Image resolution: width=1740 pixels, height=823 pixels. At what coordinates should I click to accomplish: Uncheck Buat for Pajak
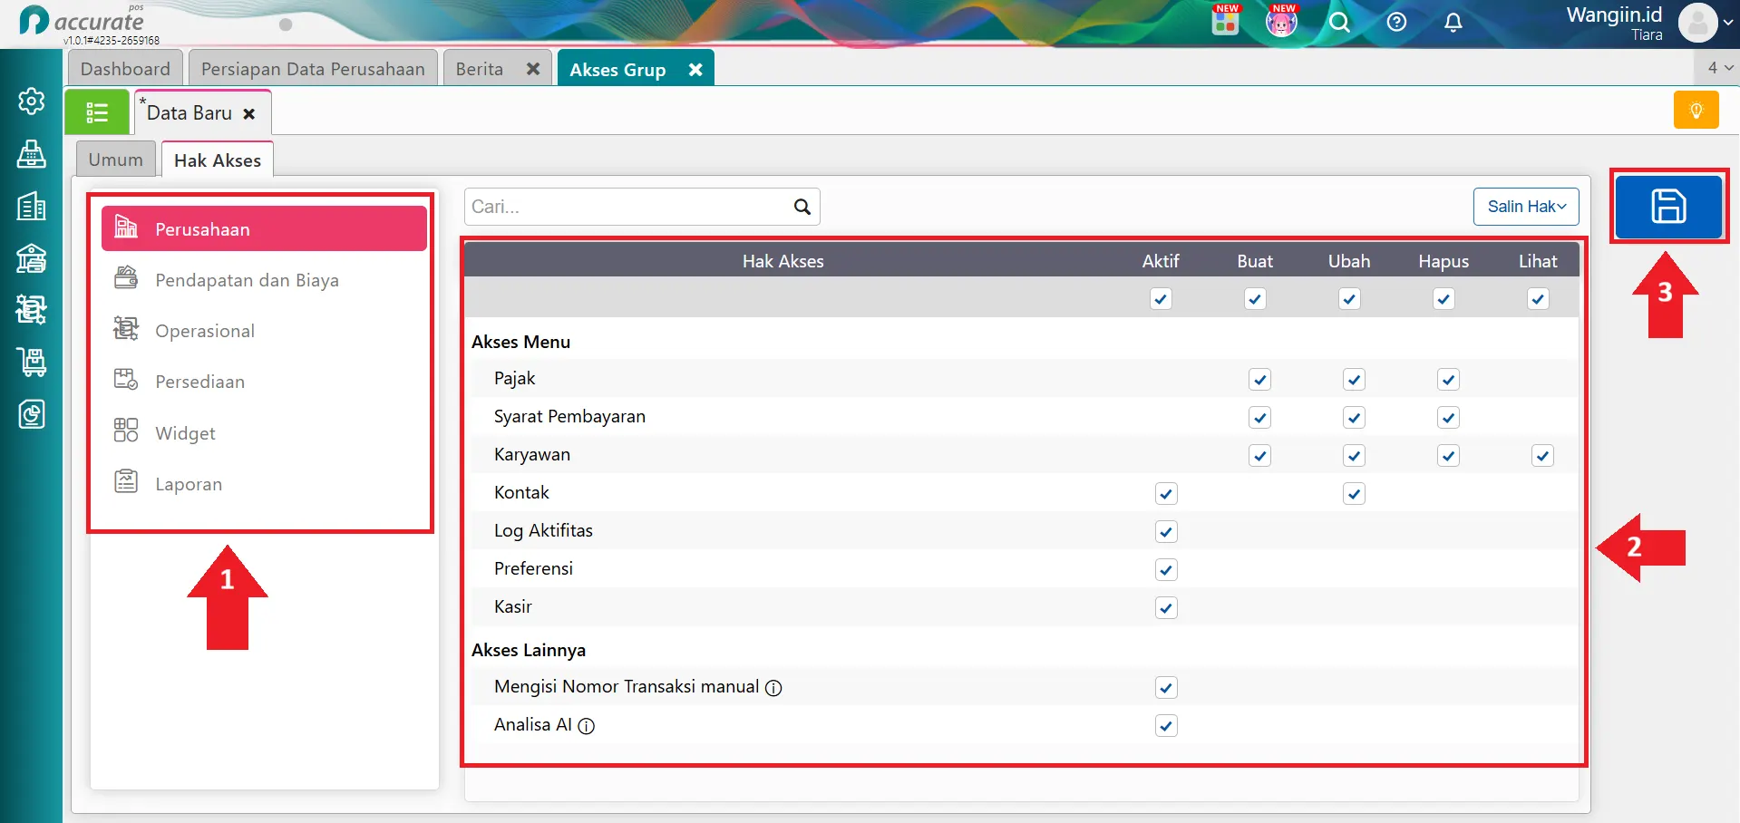pos(1259,380)
